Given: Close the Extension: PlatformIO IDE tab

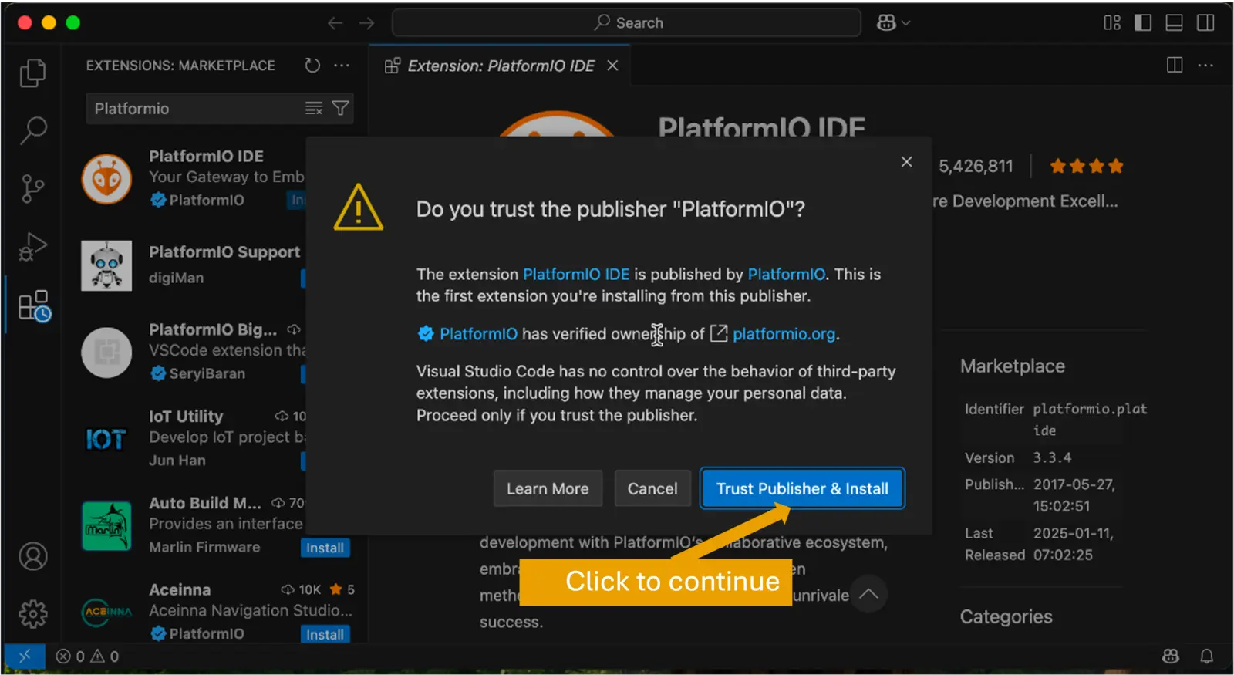Looking at the screenshot, I should 612,66.
